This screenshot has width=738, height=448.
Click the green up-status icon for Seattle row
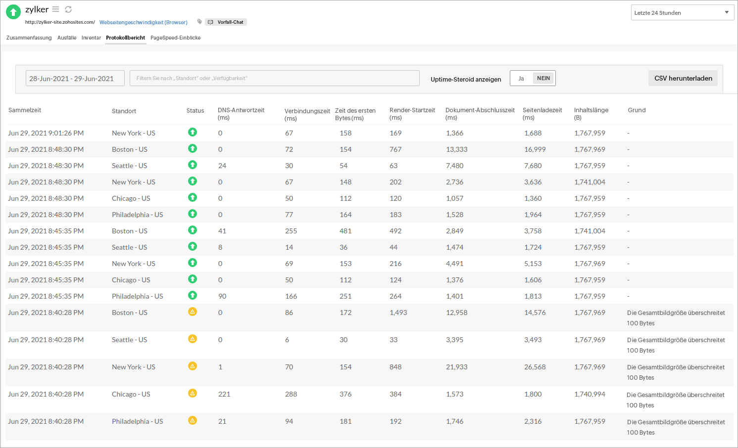[193, 165]
